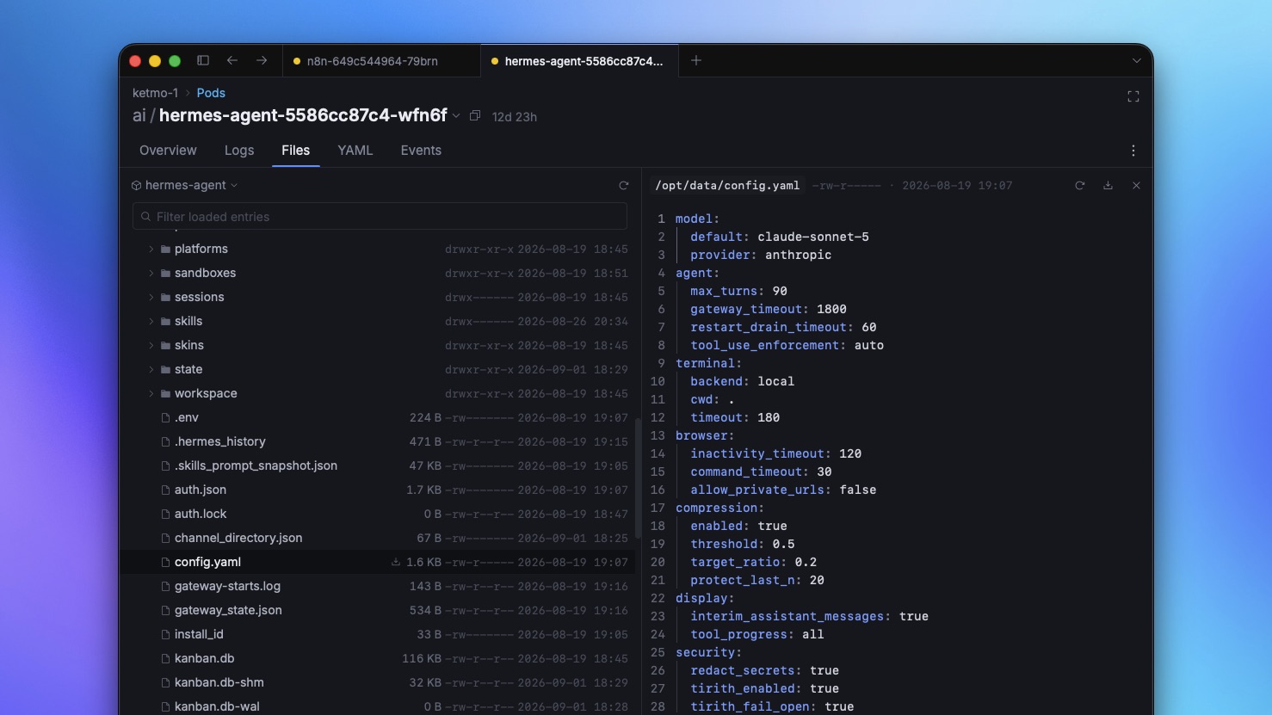
Task: Refresh the file tree listing
Action: click(624, 185)
